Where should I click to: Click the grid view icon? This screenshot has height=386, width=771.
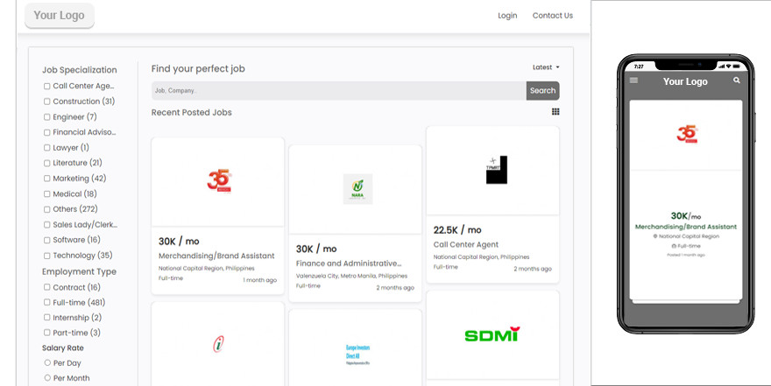tap(555, 112)
